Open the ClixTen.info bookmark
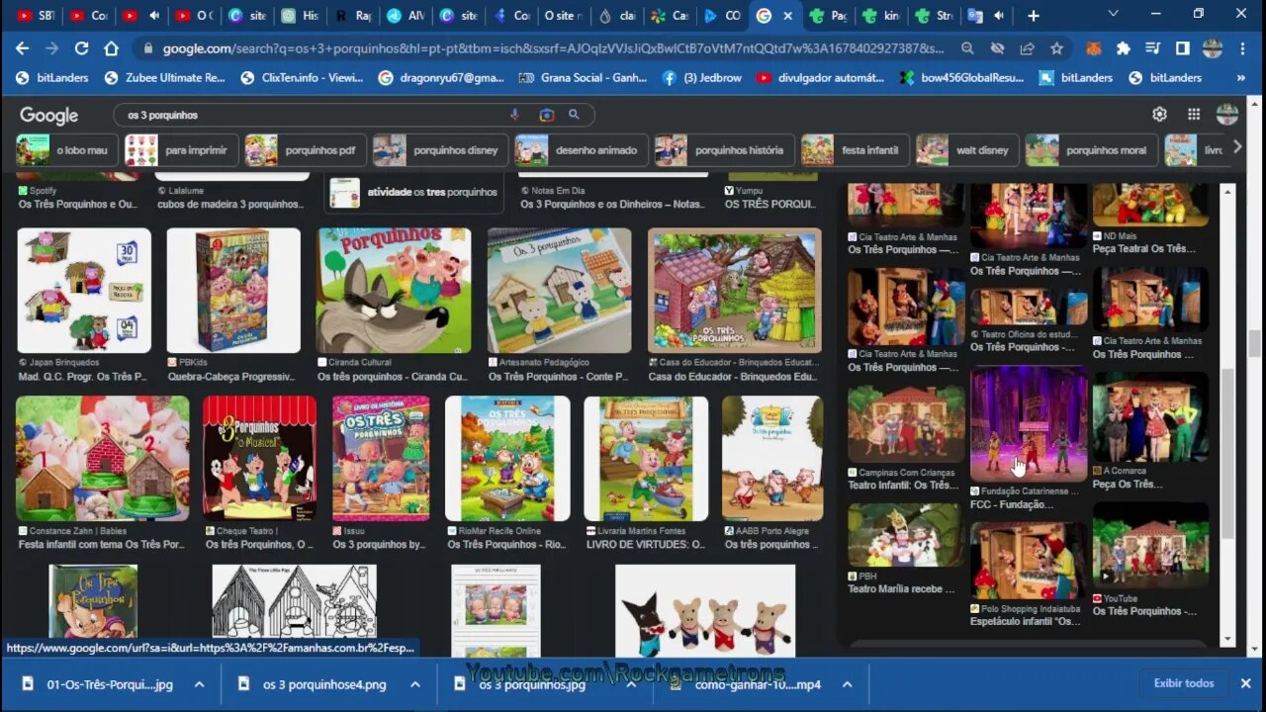 point(301,77)
